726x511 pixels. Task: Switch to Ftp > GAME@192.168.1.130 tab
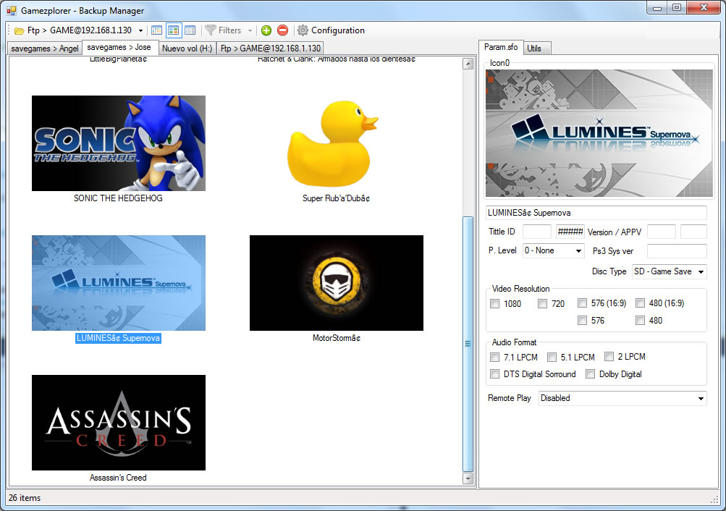[x=270, y=48]
